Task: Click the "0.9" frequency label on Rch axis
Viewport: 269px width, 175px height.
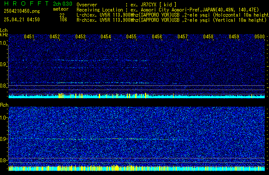Action: [x=3, y=139]
